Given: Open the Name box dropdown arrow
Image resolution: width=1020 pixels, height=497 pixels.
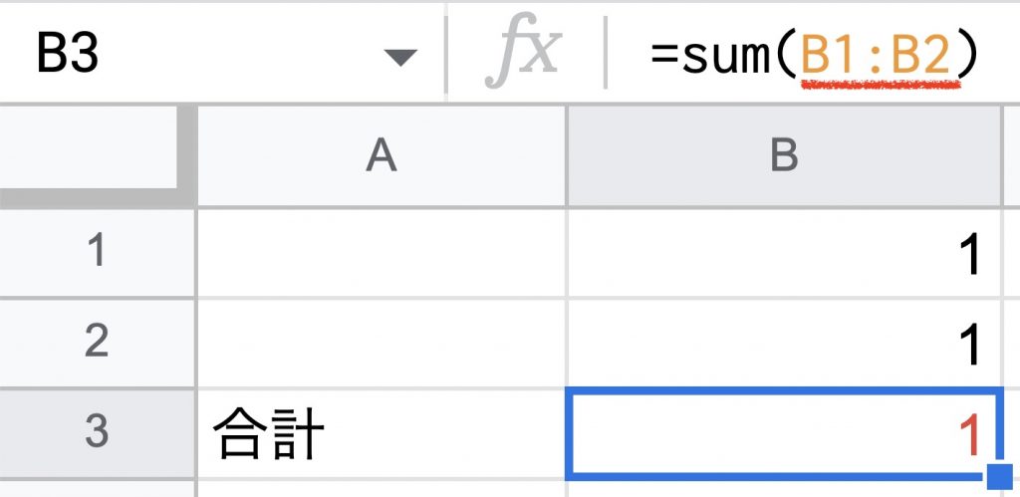Looking at the screenshot, I should click(400, 58).
